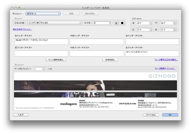Expand the フォント名 font name dropdown
Viewport: 191px width, 134px height.
pyautogui.click(x=55, y=23)
